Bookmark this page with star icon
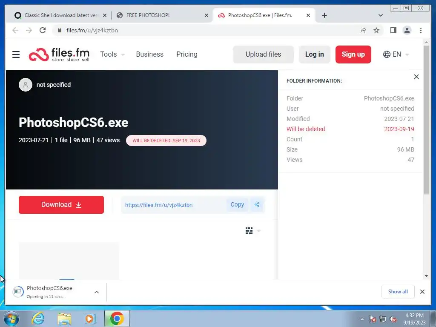 click(376, 30)
